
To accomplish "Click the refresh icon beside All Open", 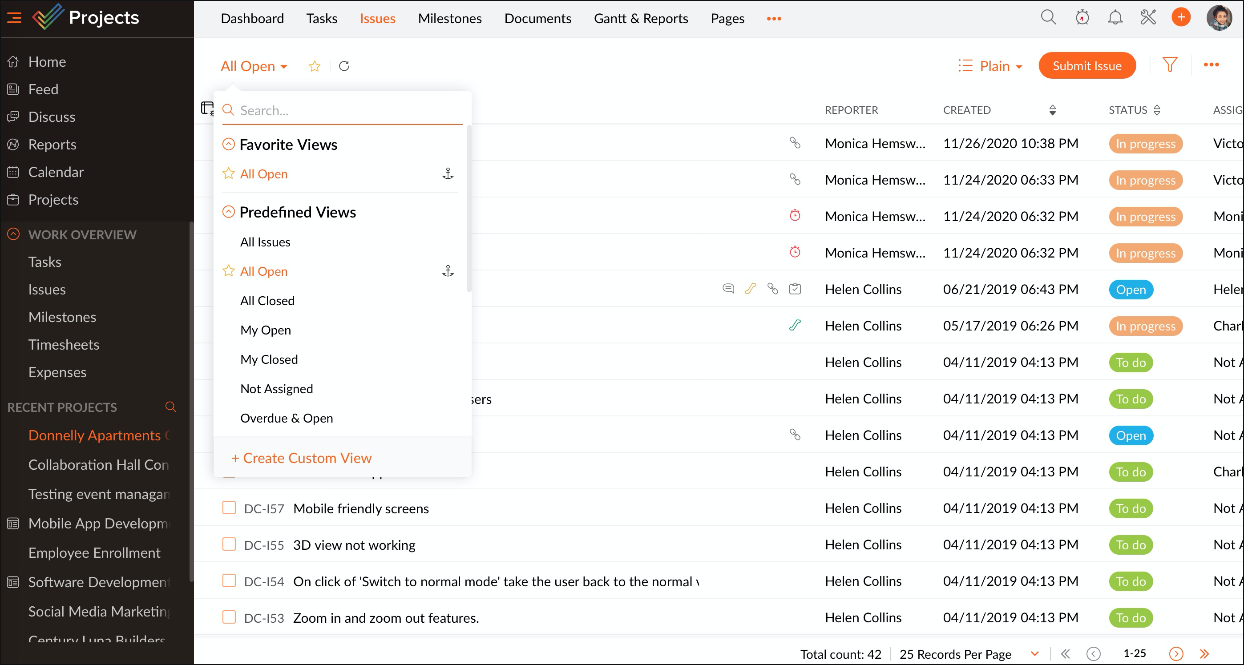I will pyautogui.click(x=344, y=66).
